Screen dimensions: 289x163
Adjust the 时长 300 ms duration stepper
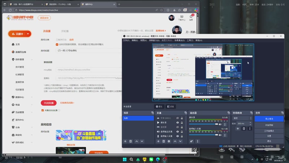[250, 124]
